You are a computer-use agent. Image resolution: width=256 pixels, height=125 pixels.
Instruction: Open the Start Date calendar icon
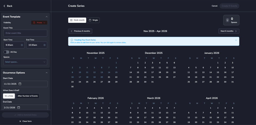20,84
